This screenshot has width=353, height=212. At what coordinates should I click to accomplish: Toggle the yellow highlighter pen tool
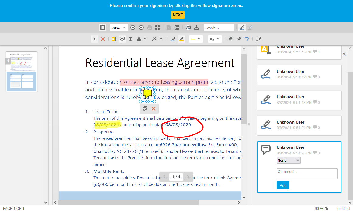coord(182,39)
